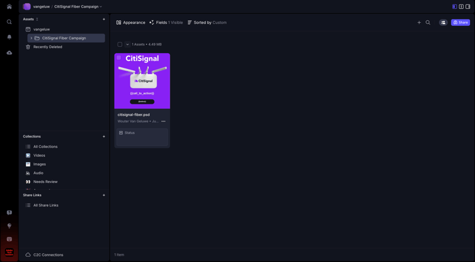
Task: Open the Sorted by Custom menu
Action: pyautogui.click(x=207, y=22)
